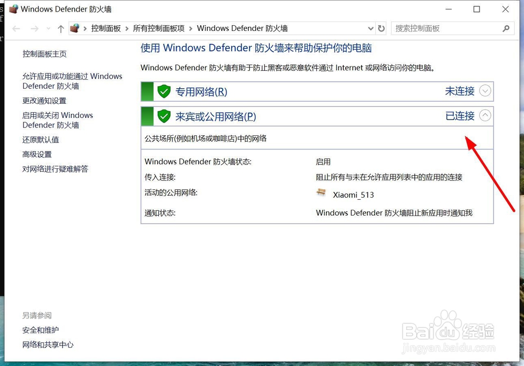Viewport: 524px width, 366px height.
Task: Click 公共场所(例如机场或咖啡店)中的网络 description
Action: [205, 138]
